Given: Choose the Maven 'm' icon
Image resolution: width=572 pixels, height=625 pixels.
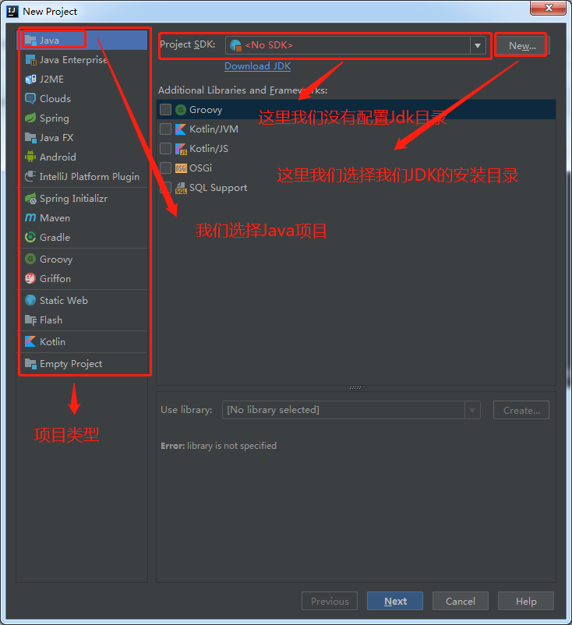Looking at the screenshot, I should click(x=30, y=217).
